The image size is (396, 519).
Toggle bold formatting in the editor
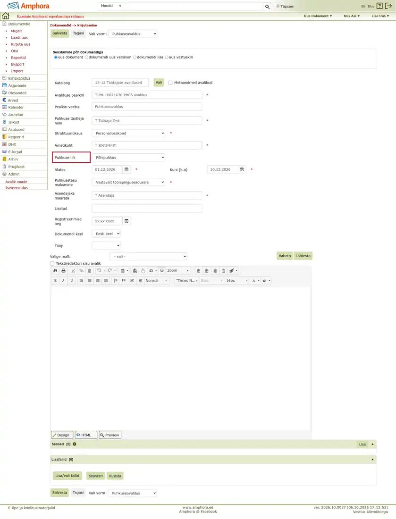[x=55, y=281]
